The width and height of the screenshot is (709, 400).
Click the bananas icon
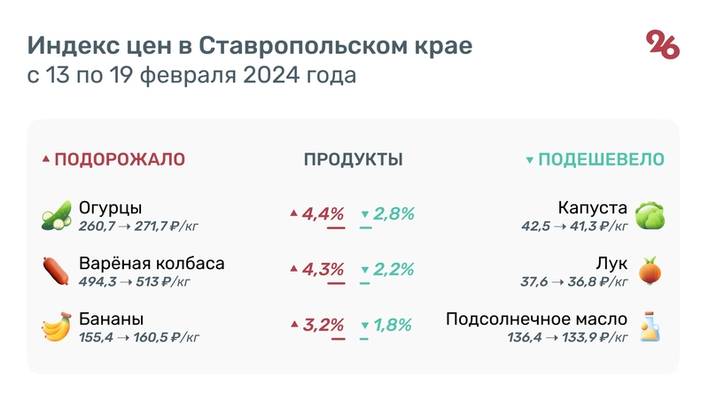click(56, 327)
